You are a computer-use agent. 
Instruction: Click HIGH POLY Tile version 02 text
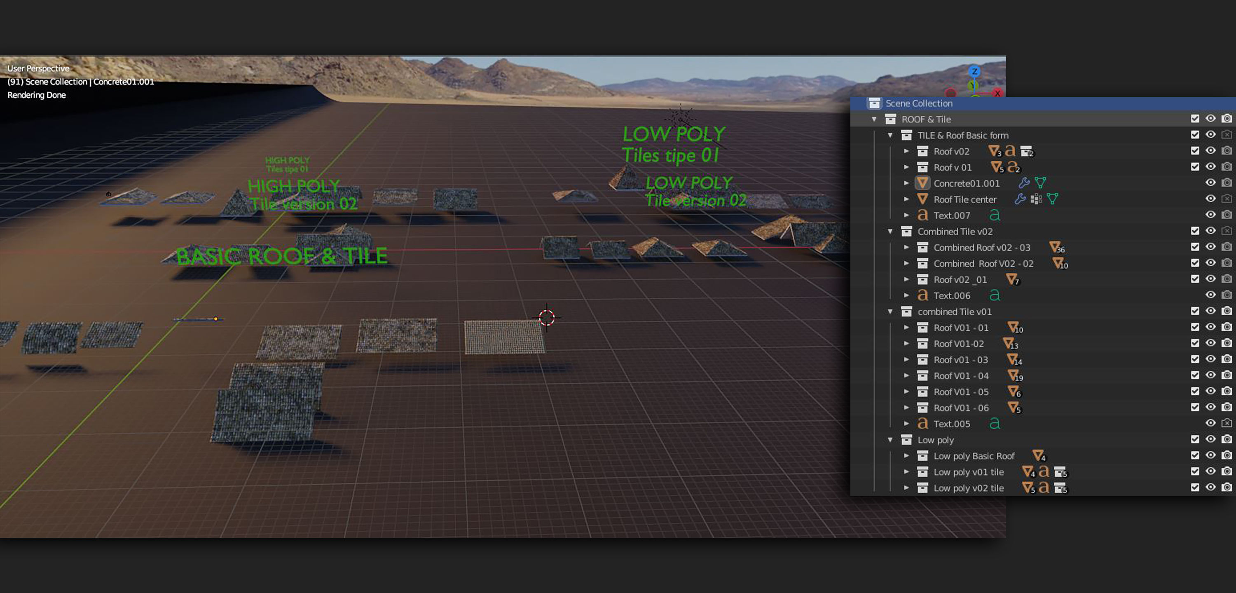302,195
